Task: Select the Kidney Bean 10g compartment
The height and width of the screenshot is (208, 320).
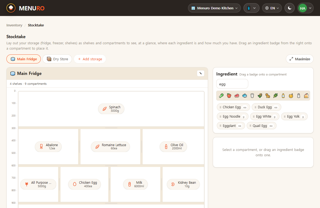Action: 183,184
